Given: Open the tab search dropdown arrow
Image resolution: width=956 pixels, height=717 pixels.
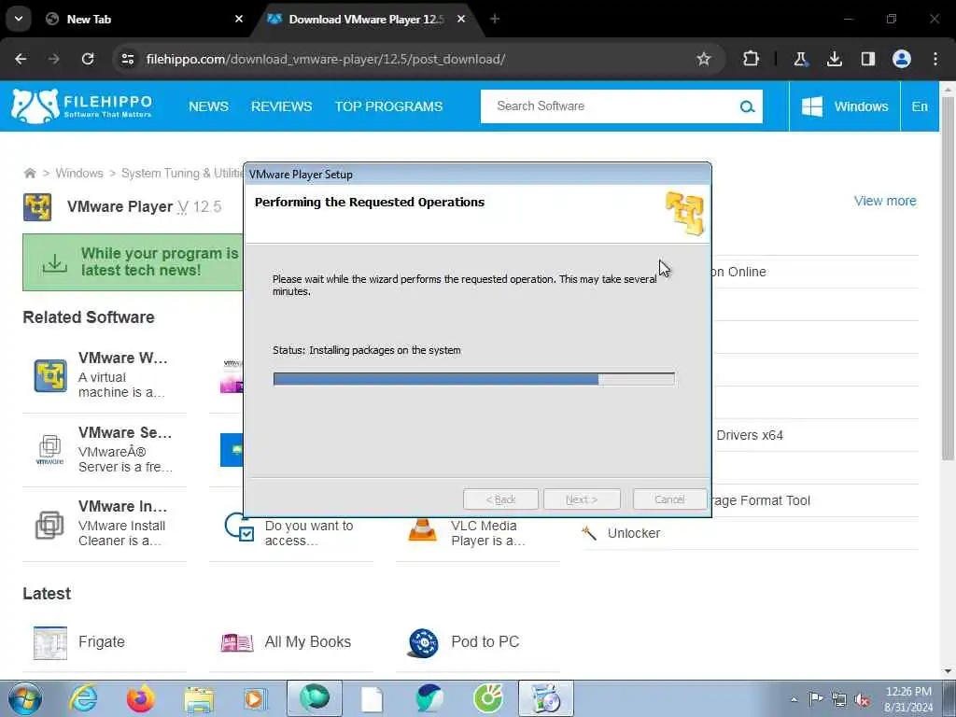Looking at the screenshot, I should tap(19, 19).
